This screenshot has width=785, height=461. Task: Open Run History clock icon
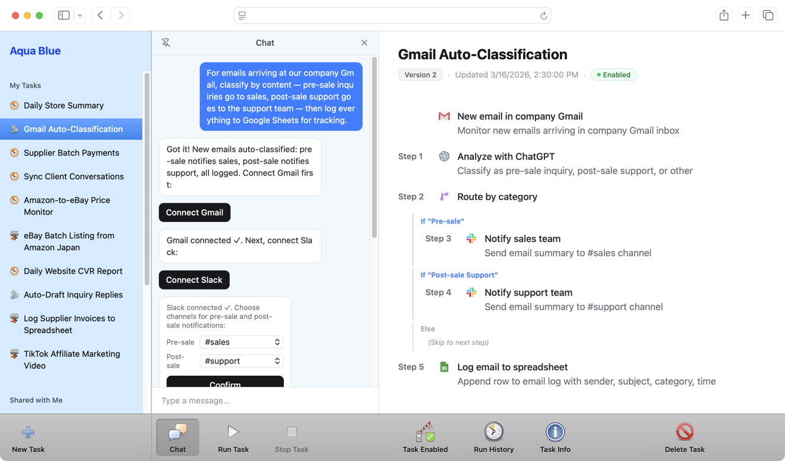coord(494,432)
